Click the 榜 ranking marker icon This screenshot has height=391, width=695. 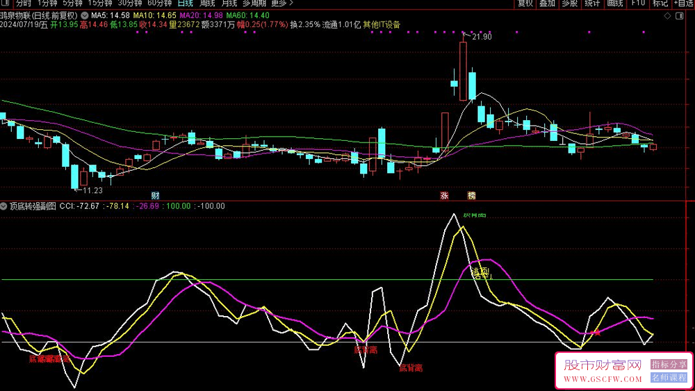pos(472,195)
